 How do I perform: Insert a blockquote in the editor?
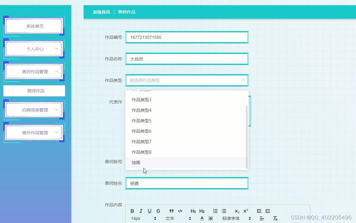(x=172, y=211)
